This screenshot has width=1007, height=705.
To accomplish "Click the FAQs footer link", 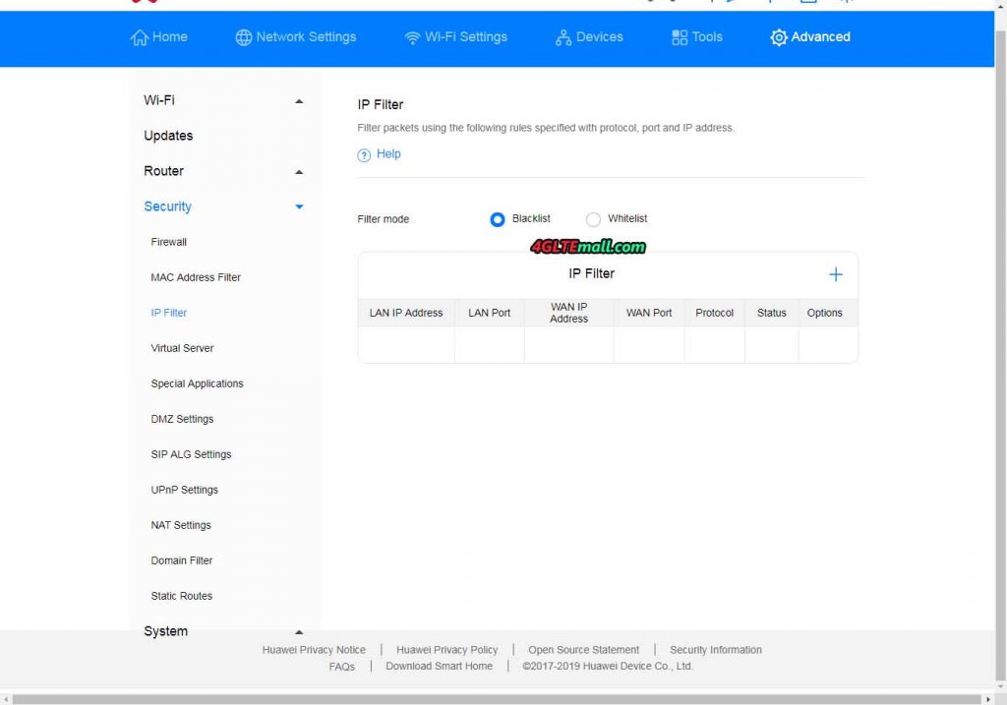I will point(341,667).
